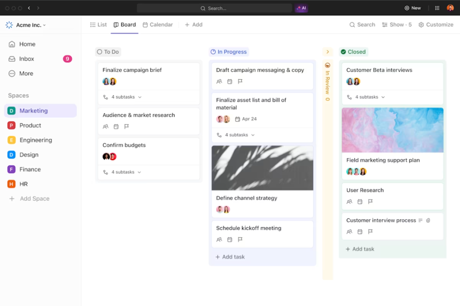Click Add Space in the sidebar

35,198
